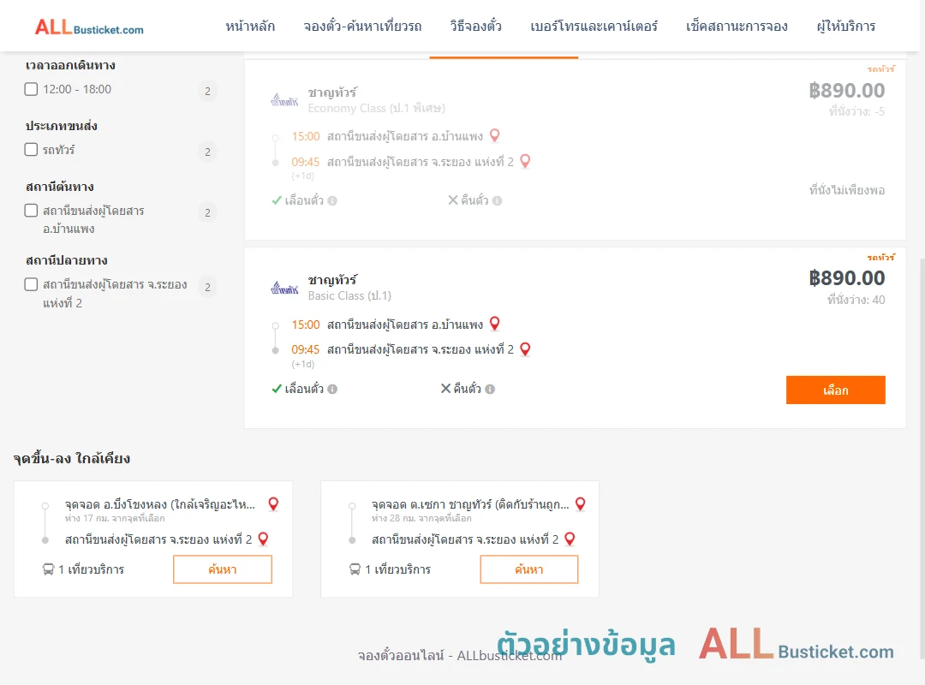Click ค้นหา for อ.บึงโขงหลง nearby stop
Image resolution: width=925 pixels, height=685 pixels.
223,569
